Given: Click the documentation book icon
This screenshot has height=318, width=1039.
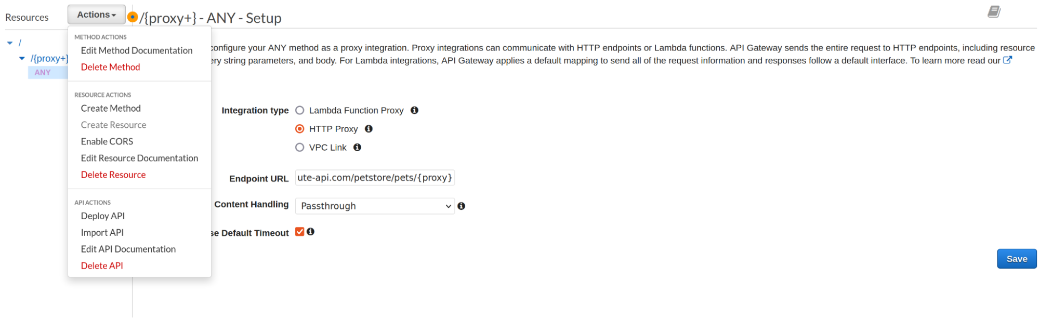Looking at the screenshot, I should coord(994,11).
